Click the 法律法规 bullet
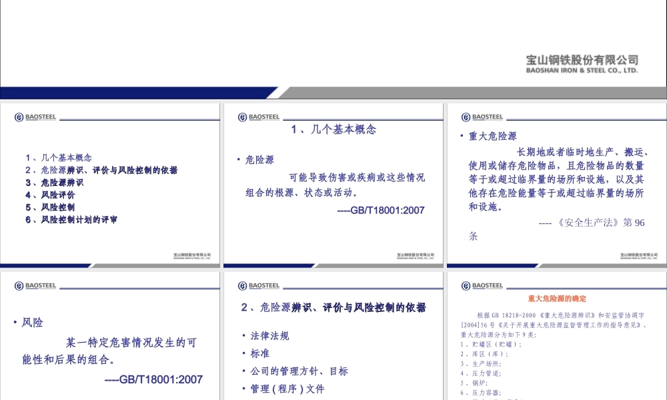The width and height of the screenshot is (667, 400). tap(269, 336)
